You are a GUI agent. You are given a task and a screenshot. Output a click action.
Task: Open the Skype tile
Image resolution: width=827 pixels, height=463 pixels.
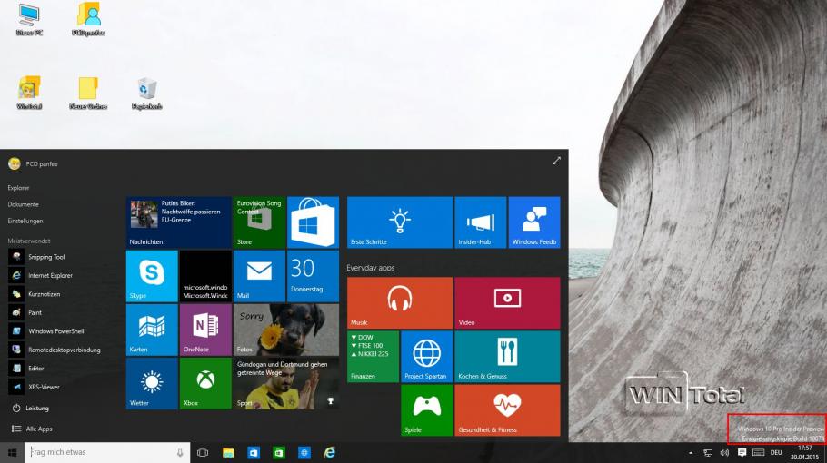(152, 276)
